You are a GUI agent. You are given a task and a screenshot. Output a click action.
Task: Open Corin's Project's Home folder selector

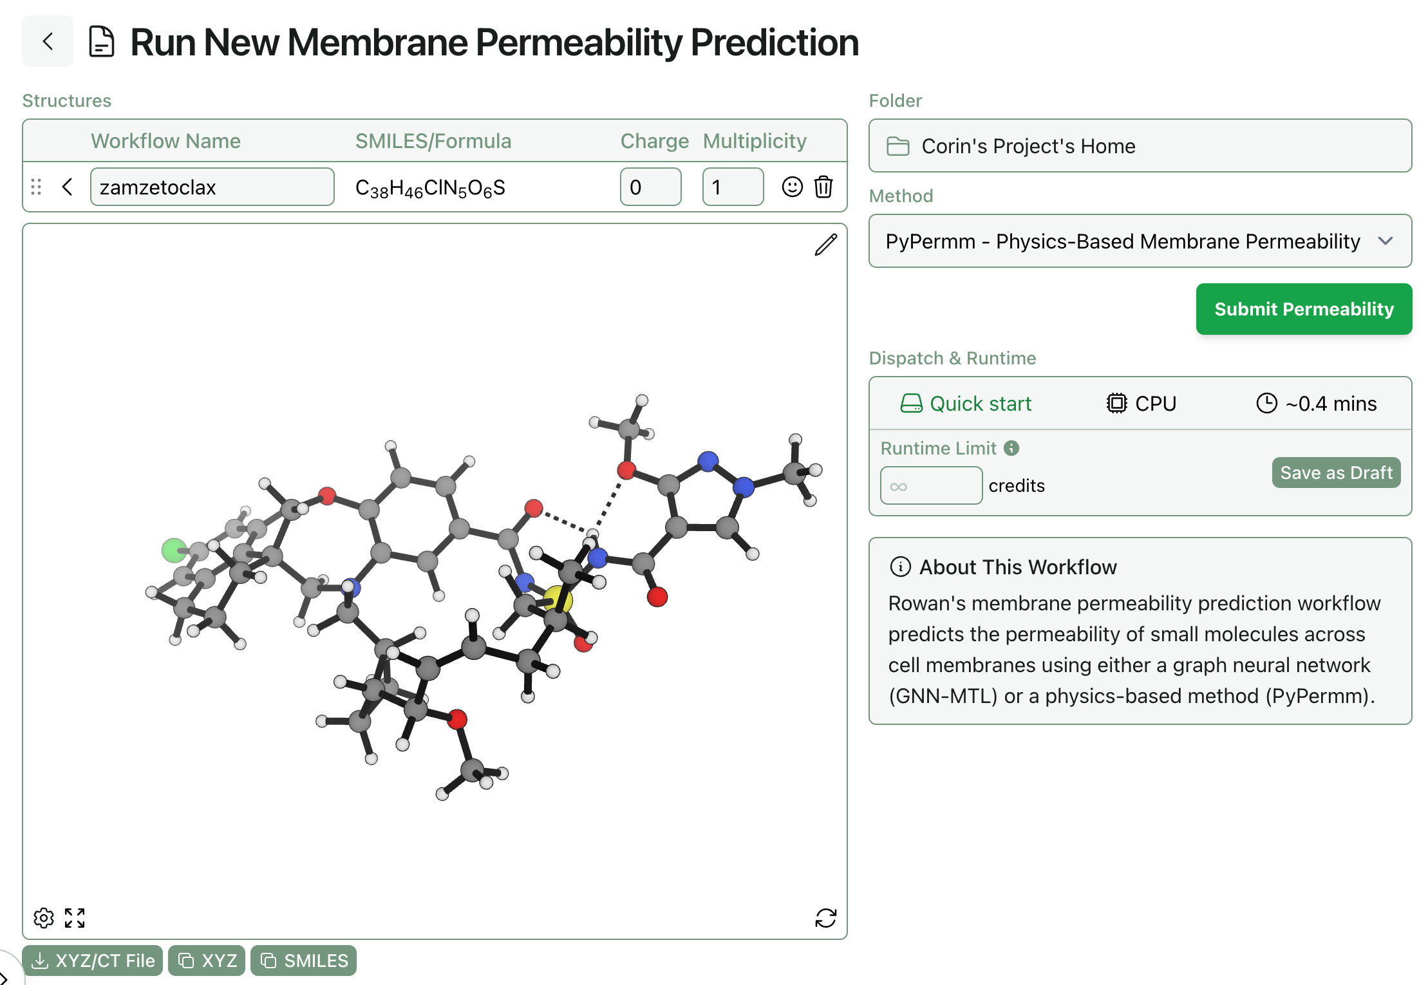pyautogui.click(x=1140, y=146)
